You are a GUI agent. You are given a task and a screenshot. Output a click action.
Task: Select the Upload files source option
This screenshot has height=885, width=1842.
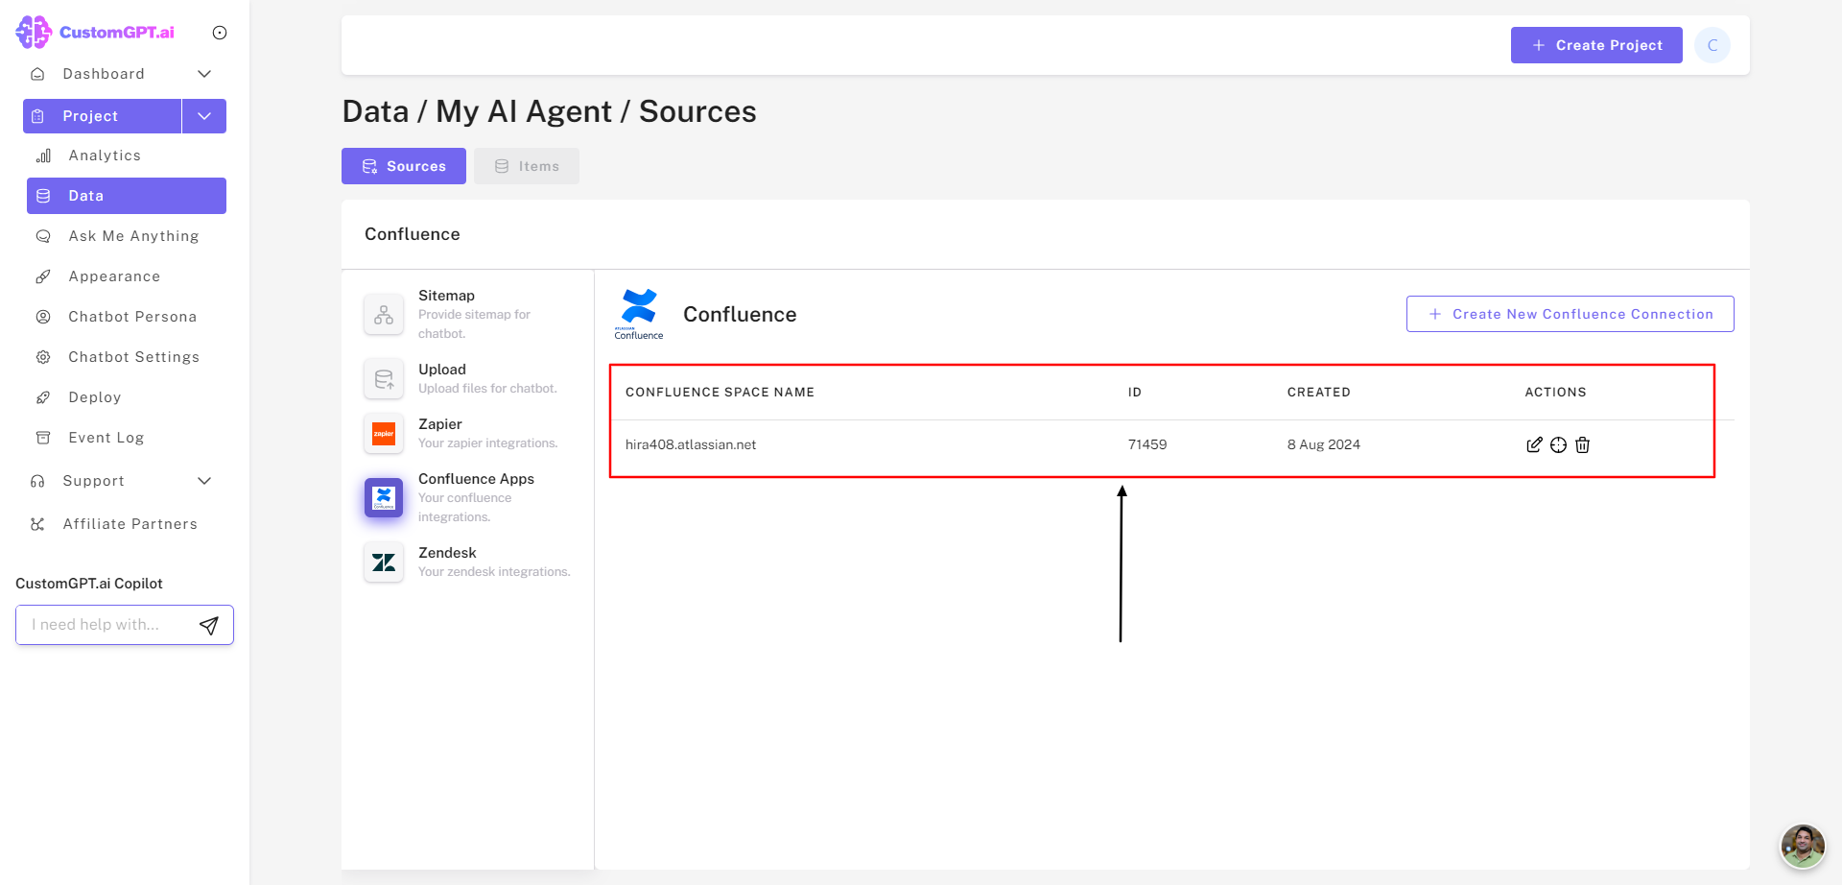pos(467,378)
